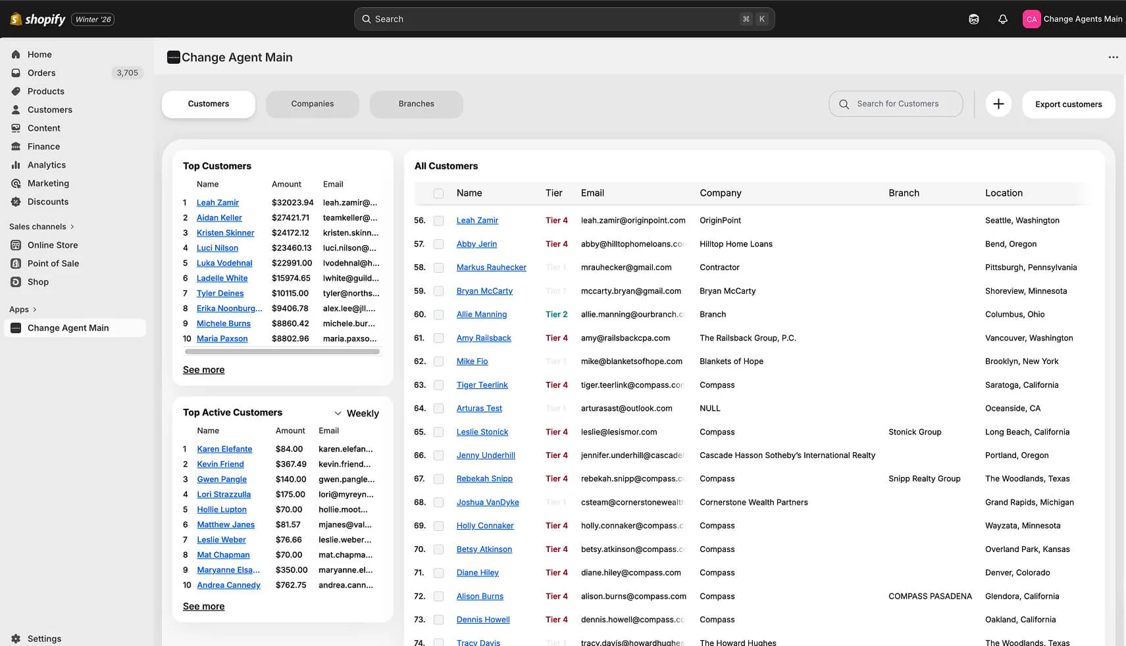Focus the top Search bar
Image resolution: width=1126 pixels, height=646 pixels.
(564, 19)
